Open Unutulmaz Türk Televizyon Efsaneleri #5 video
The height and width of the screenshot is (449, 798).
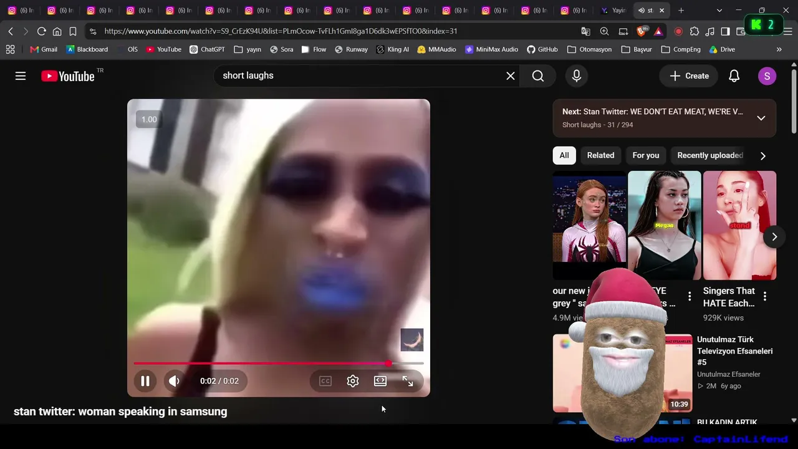734,350
